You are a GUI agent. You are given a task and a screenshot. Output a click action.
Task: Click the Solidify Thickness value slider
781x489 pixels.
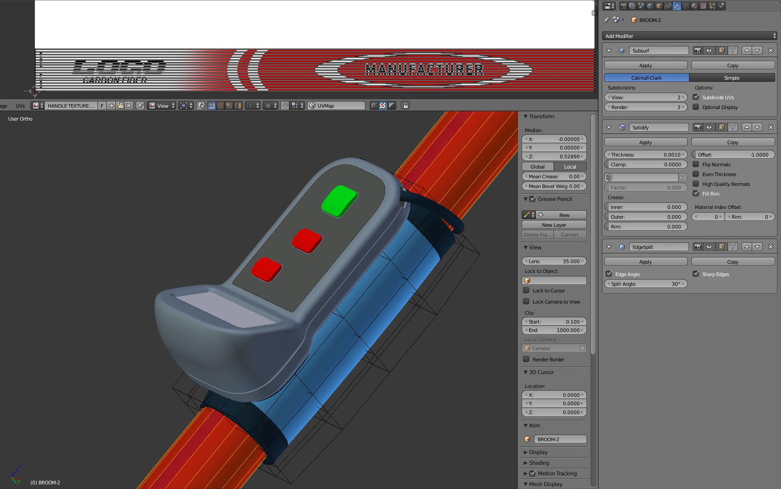point(646,155)
